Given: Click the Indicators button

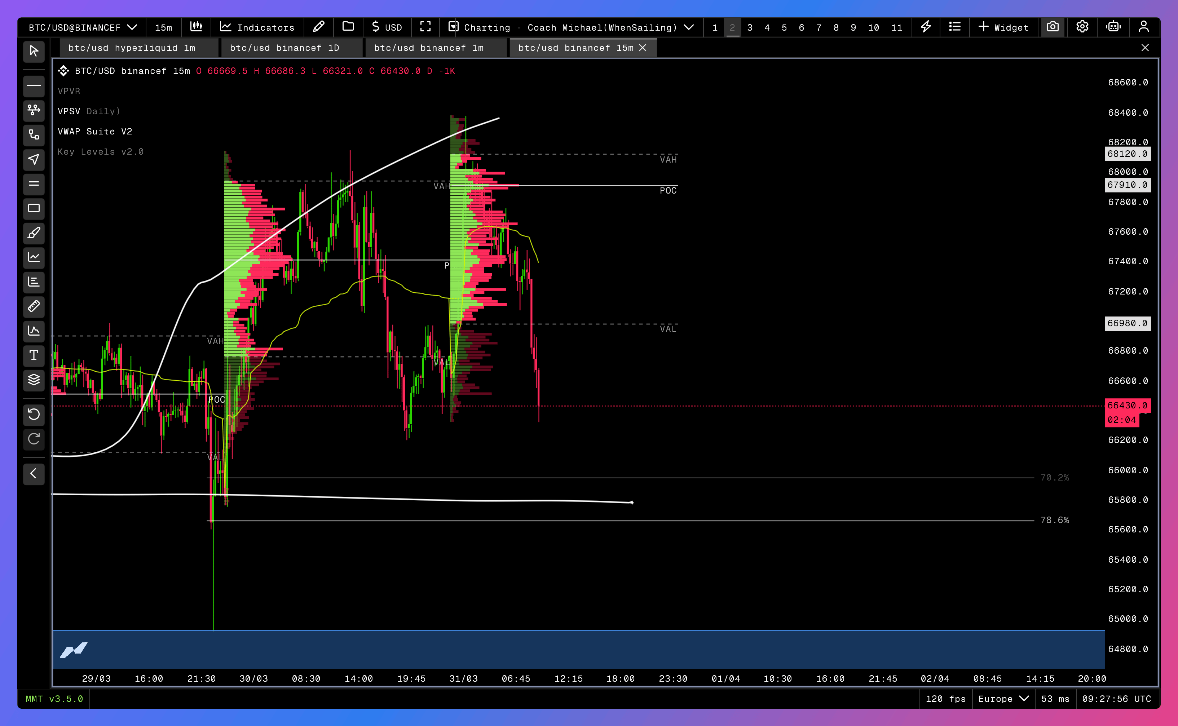Looking at the screenshot, I should pos(257,27).
